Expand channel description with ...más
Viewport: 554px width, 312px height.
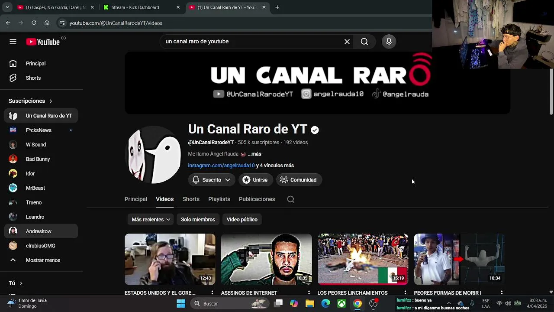[254, 154]
